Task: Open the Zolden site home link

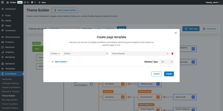Action: (11, 2)
